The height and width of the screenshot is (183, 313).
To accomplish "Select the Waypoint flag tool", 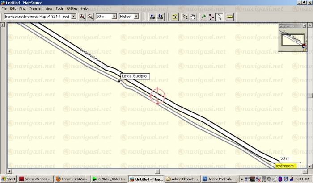I will pyautogui.click(x=203, y=17).
